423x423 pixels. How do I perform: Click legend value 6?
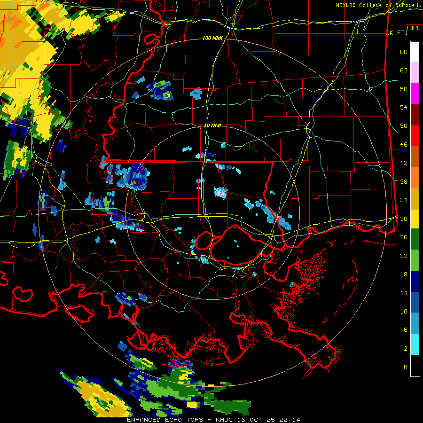406,330
